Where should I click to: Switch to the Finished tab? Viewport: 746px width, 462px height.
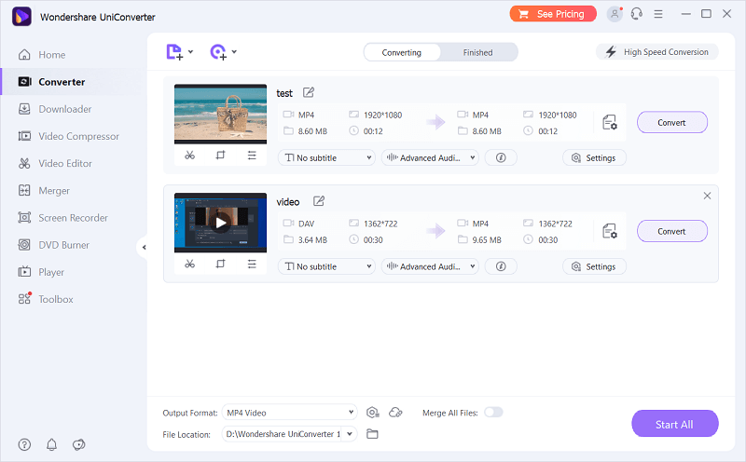(477, 52)
